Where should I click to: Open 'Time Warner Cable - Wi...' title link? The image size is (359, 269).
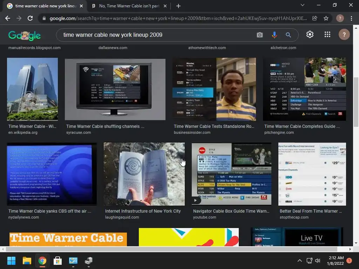[x=32, y=126]
